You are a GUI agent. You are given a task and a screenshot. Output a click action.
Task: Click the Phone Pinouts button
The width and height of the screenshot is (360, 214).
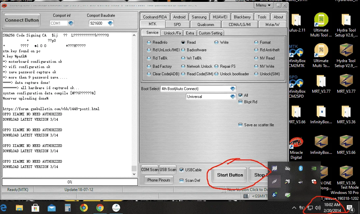[x=159, y=180]
